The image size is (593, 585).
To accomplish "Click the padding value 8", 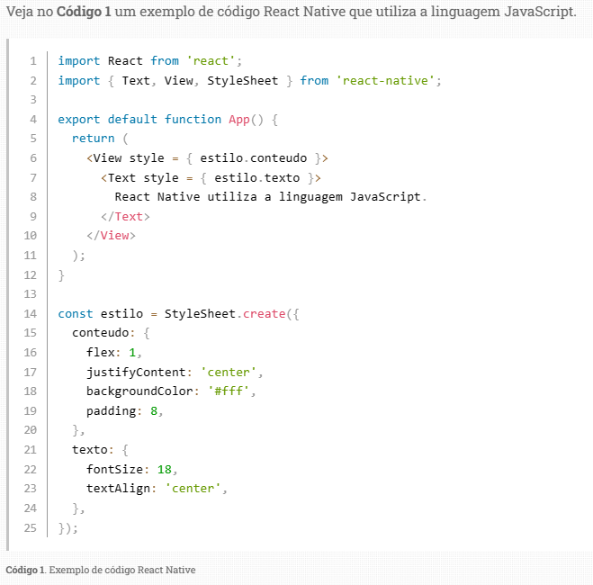I will [154, 410].
